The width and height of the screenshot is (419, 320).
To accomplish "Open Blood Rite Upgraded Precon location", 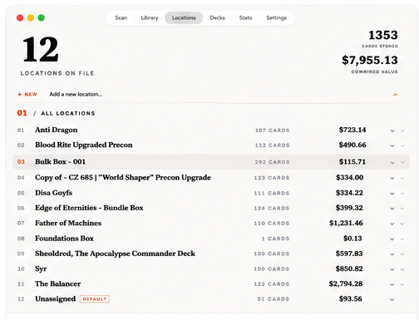I will [x=84, y=145].
